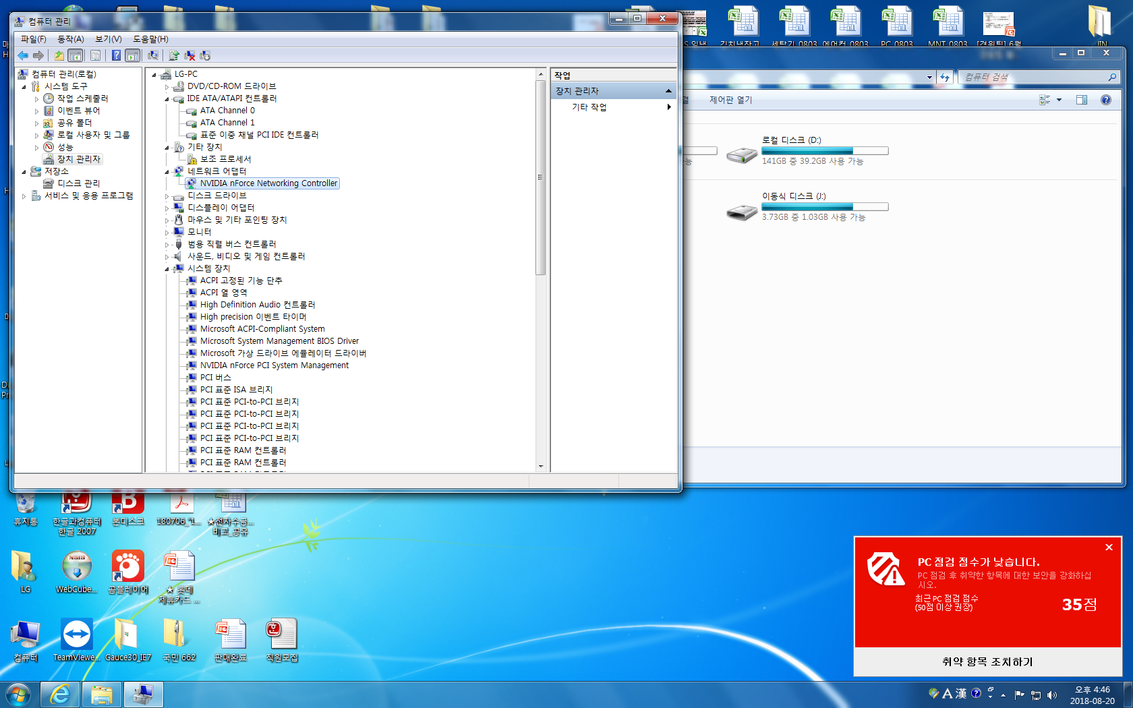Click the scroll-up arrow of device list scrollbar

coord(541,73)
